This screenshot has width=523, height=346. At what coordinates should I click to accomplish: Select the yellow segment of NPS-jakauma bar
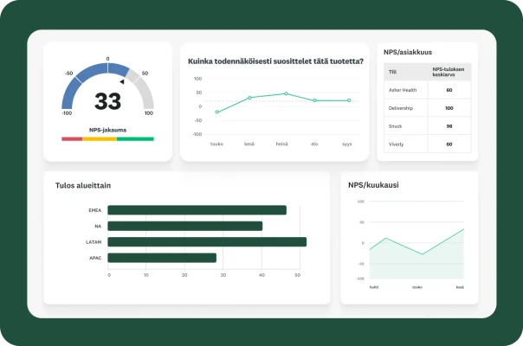100,138
